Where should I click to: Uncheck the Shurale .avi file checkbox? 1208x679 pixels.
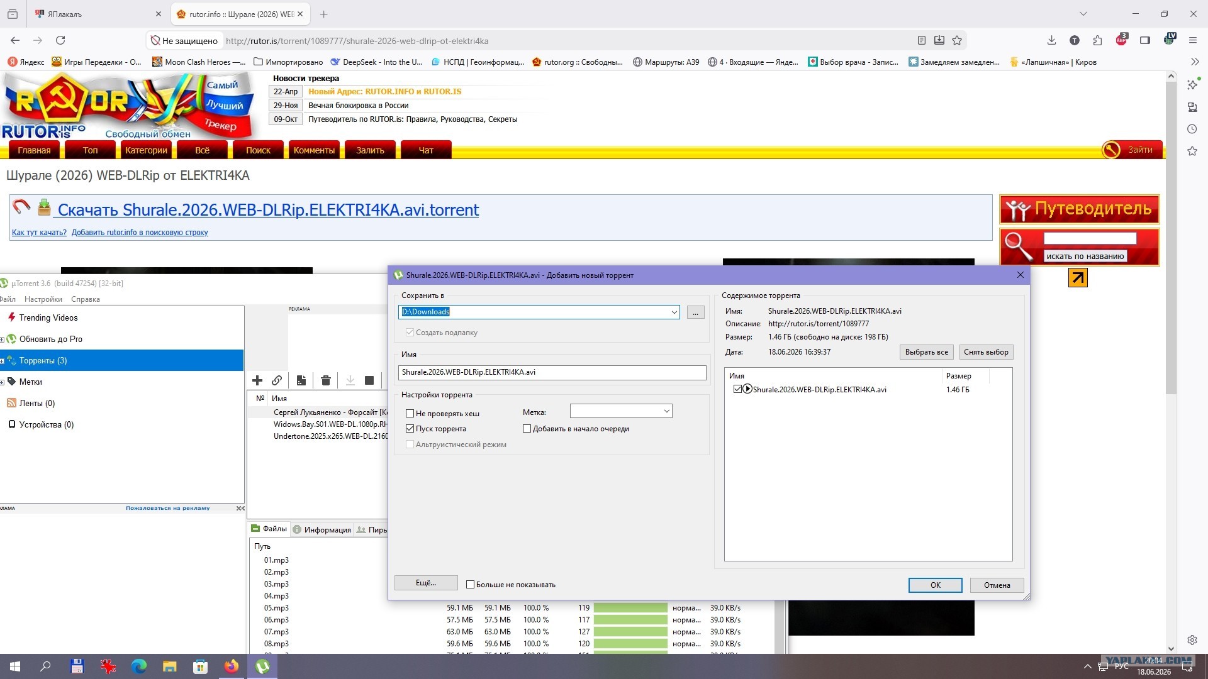pos(737,389)
